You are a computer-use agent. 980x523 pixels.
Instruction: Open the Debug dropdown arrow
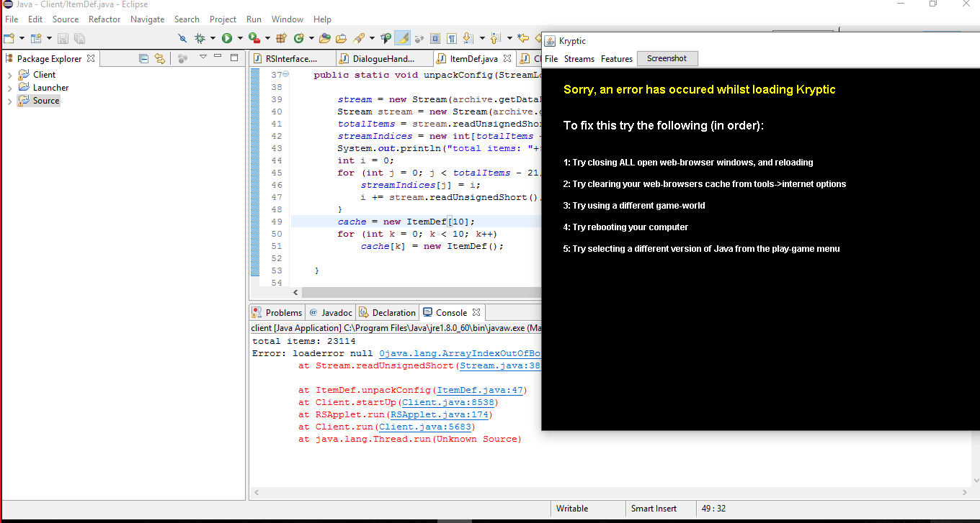click(x=213, y=37)
